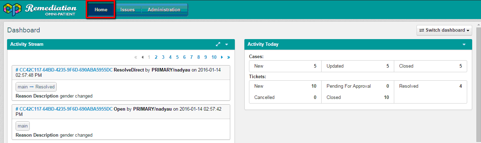The image size is (481, 143).
Task: Open the ResolveDirect ticket ID link
Action: tap(64, 70)
